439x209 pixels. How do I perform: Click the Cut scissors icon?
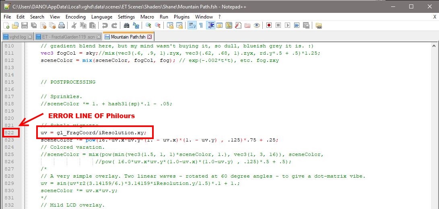74,25
